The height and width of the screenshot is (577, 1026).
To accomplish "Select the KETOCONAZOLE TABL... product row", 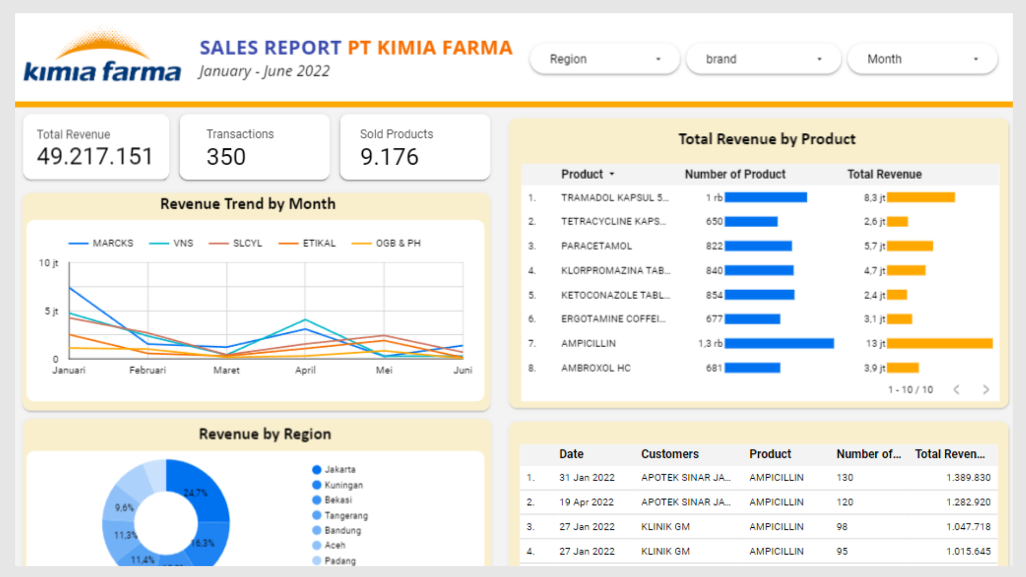I will tap(760, 295).
